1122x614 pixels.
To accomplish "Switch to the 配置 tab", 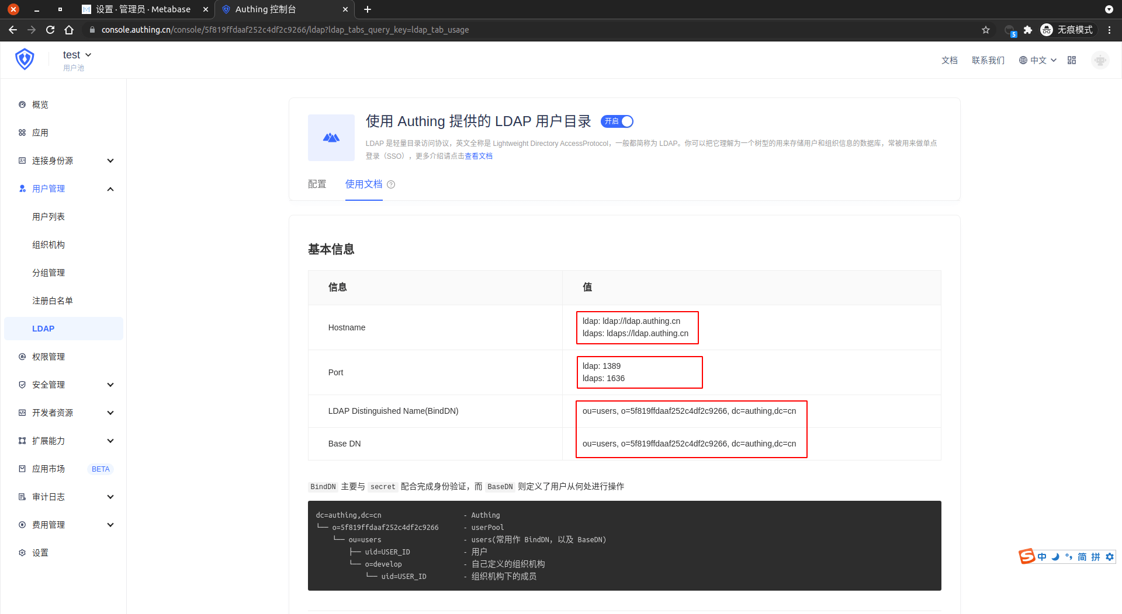I will (x=317, y=184).
